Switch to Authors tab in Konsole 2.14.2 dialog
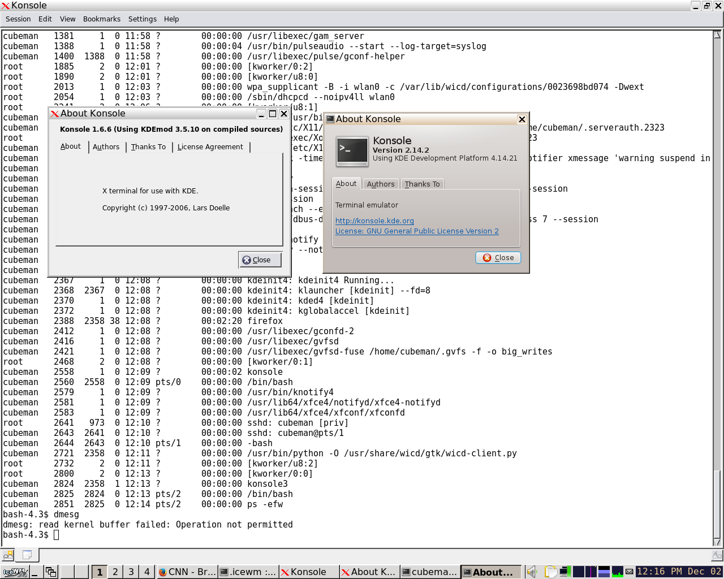The width and height of the screenshot is (724, 579). (x=381, y=184)
